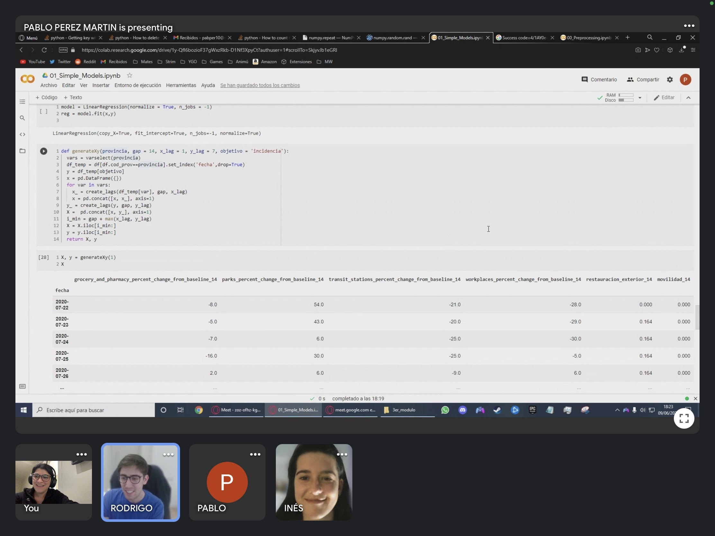Open the Opera Menú button

tap(28, 38)
